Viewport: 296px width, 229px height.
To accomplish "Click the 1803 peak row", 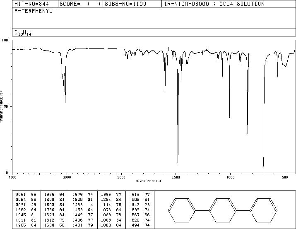I will (x=54, y=205).
